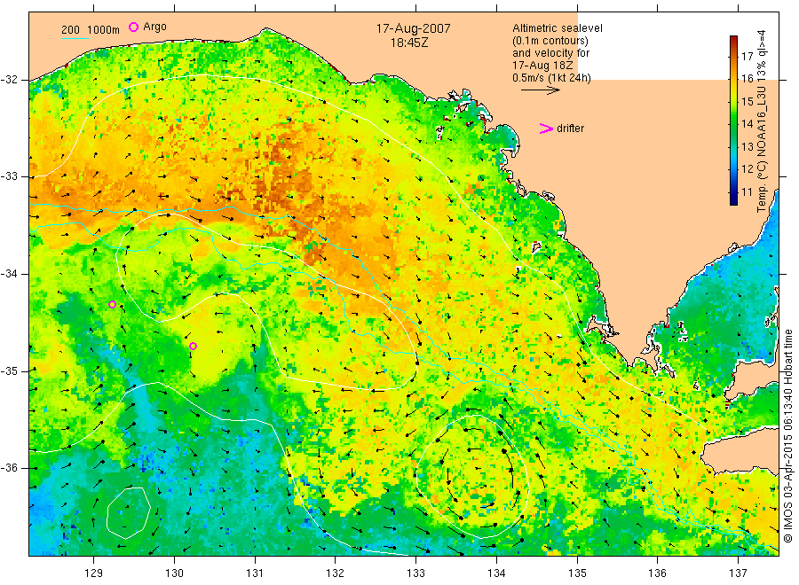Click longitude axis label 129

pos(94,573)
